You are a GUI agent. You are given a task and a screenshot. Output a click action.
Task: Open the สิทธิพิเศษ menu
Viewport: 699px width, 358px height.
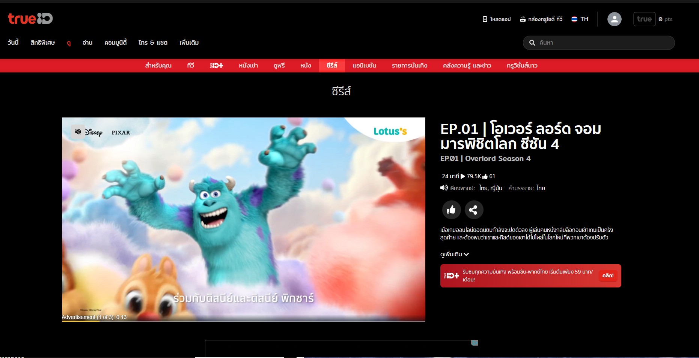pyautogui.click(x=43, y=42)
